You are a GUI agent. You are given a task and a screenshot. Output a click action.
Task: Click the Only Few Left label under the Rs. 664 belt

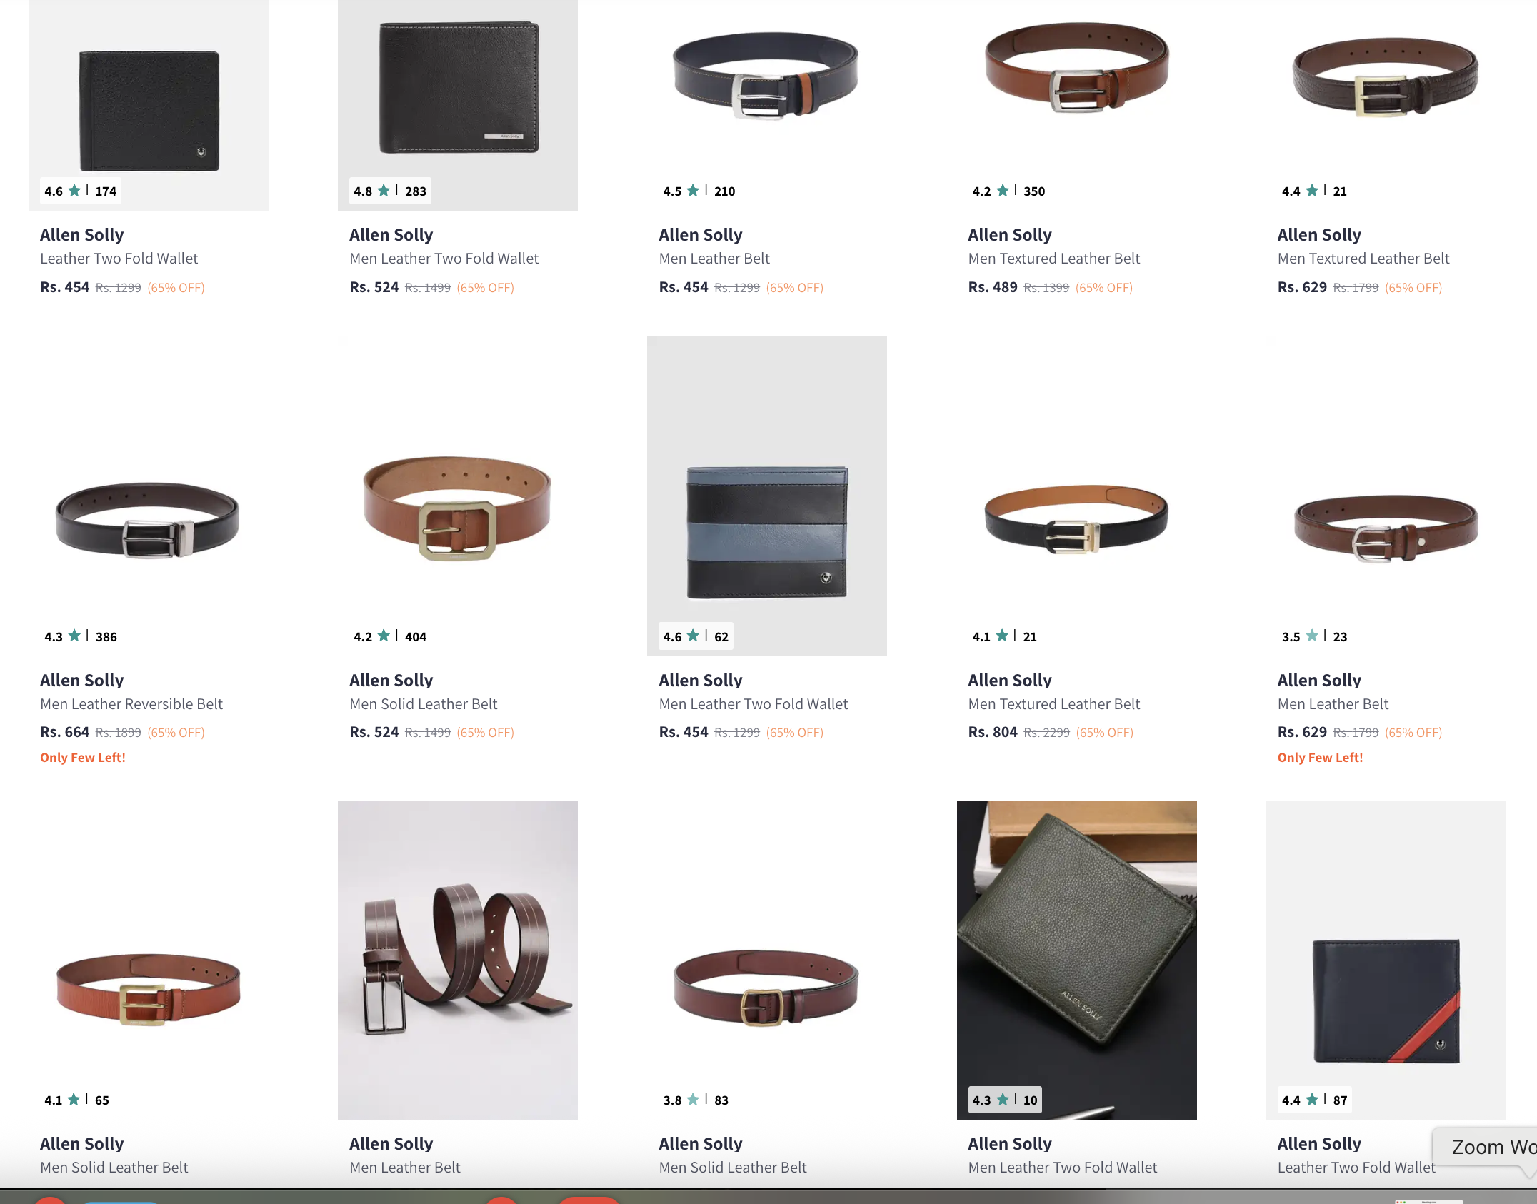pos(83,758)
